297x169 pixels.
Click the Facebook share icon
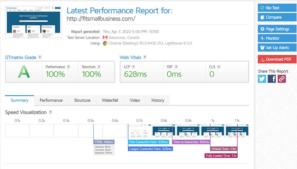click(272, 79)
